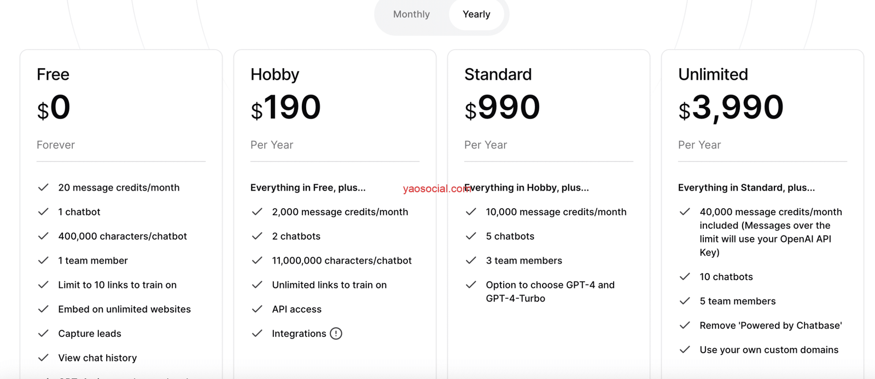875x379 pixels.
Task: Switch billing to Monthly
Action: coord(411,14)
